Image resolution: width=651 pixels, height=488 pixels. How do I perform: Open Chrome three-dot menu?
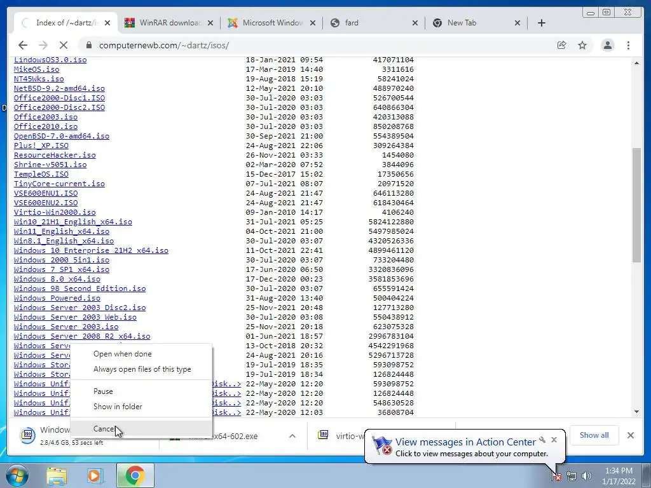[628, 45]
